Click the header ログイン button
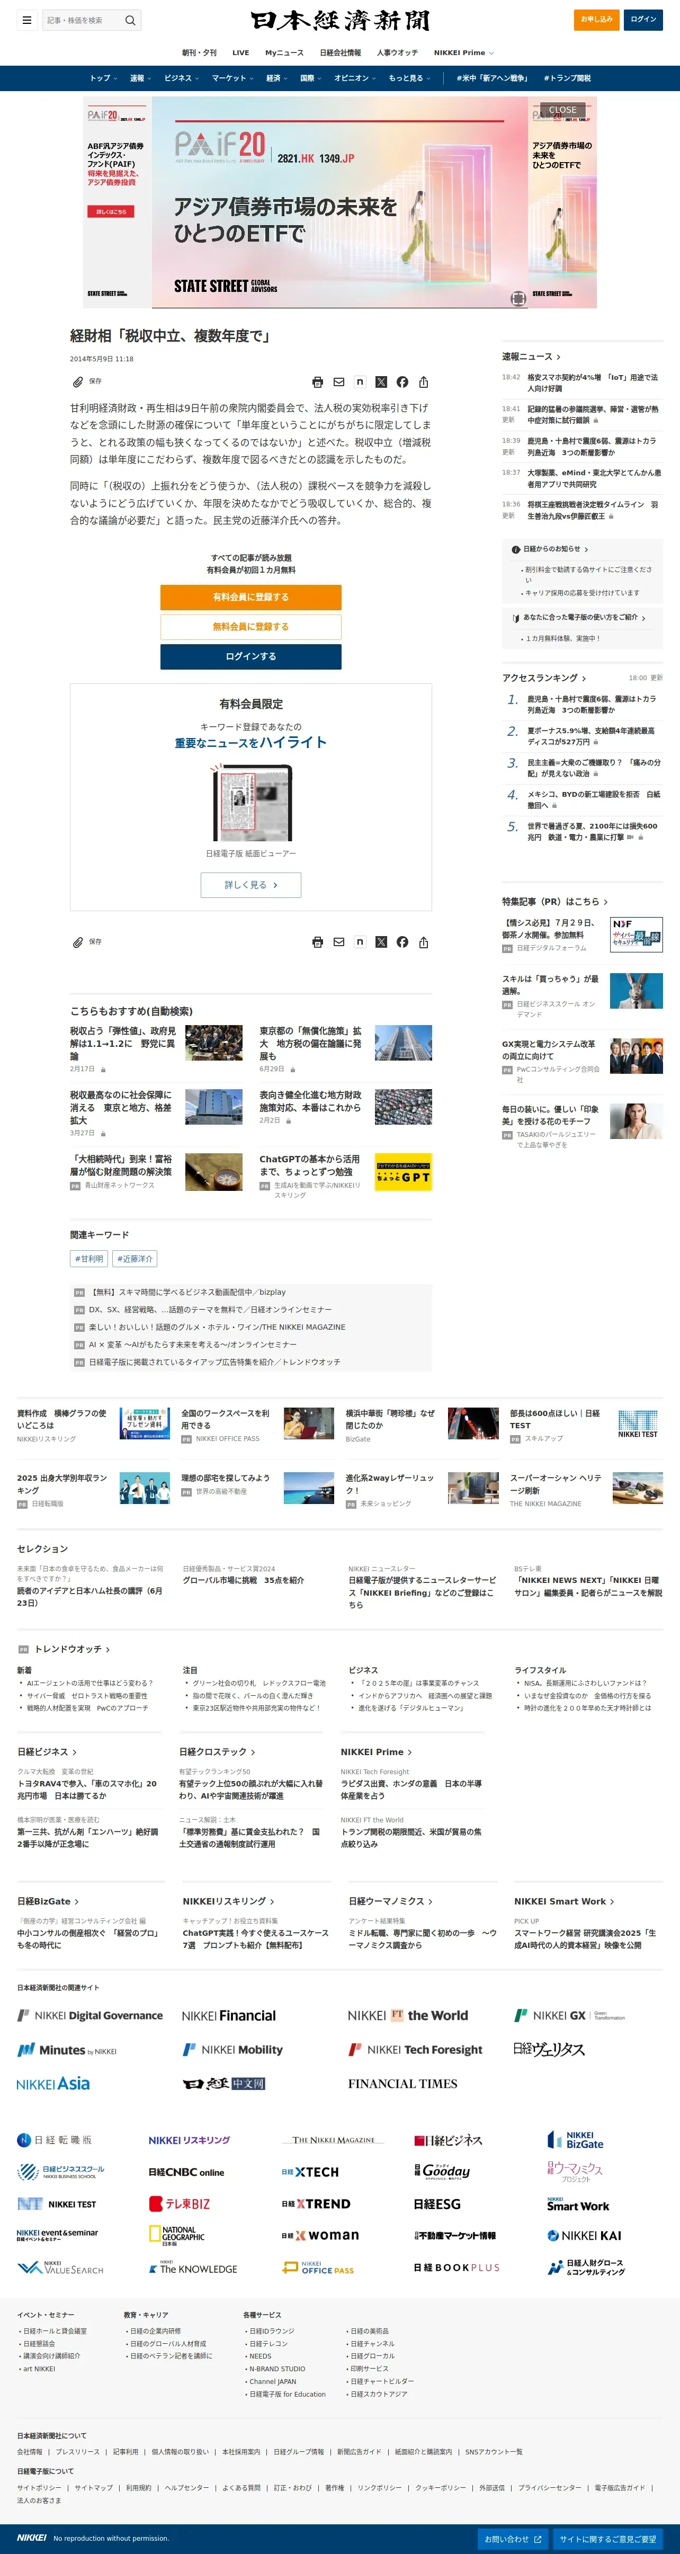680x2554 pixels. (643, 19)
